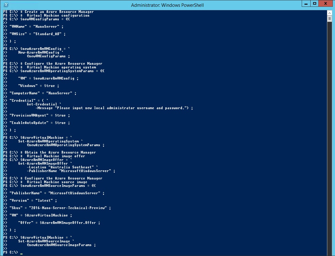Click the '$newAzureRmVMConfig = `' line
Viewport: 335px width, 256px height.
pos(45,49)
